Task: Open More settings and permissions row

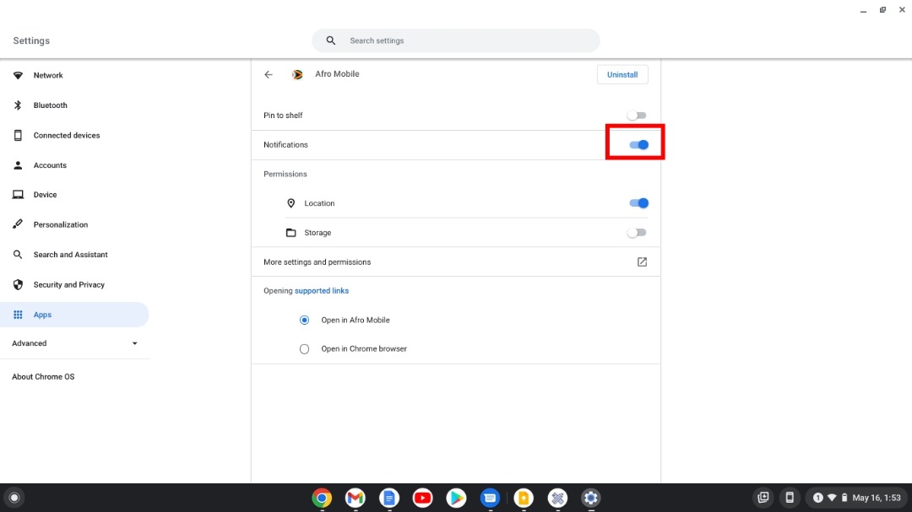Action: [x=455, y=262]
